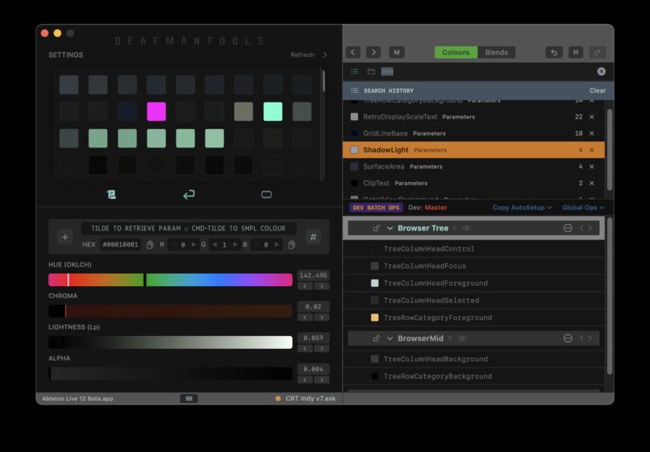Image resolution: width=650 pixels, height=452 pixels.
Task: Click the DEV BATCH OPS button
Action: pos(376,208)
